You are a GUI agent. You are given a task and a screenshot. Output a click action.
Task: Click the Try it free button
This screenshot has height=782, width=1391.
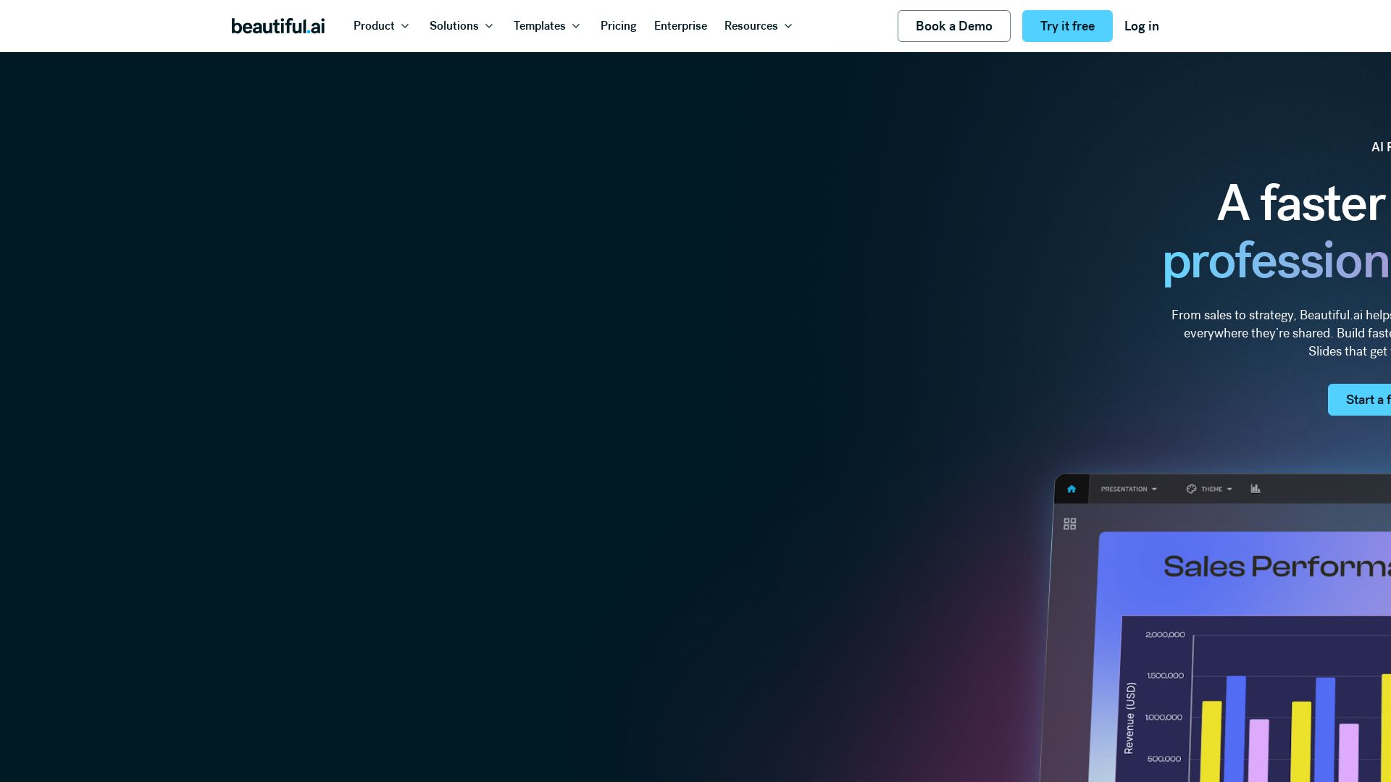point(1067,26)
